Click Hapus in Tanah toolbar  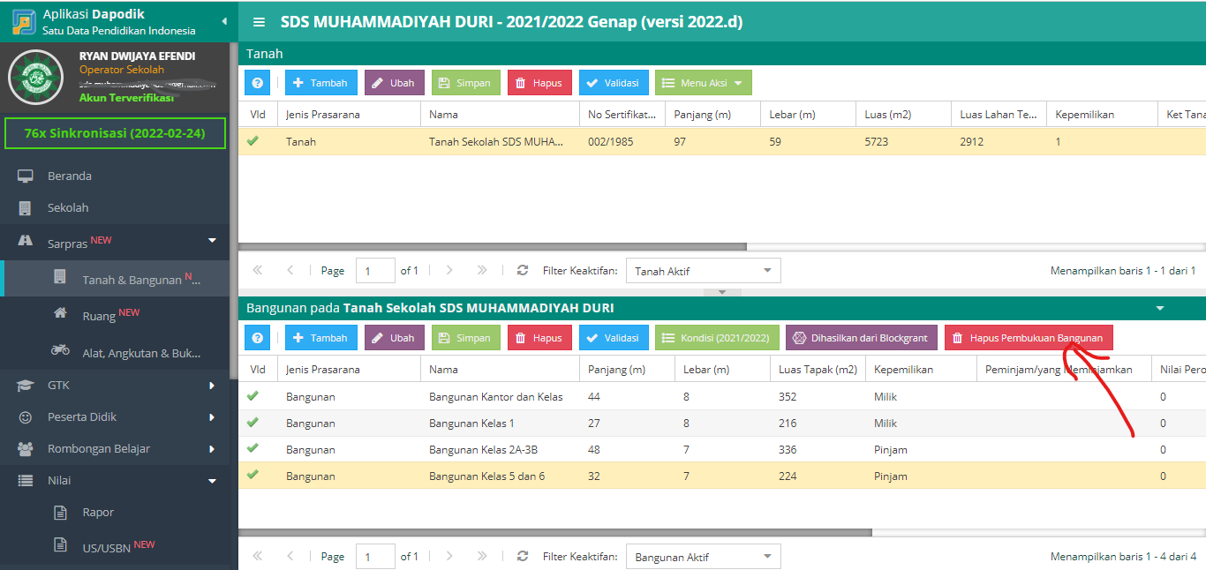pyautogui.click(x=539, y=83)
